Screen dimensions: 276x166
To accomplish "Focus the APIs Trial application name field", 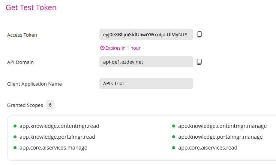I will coord(146,83).
